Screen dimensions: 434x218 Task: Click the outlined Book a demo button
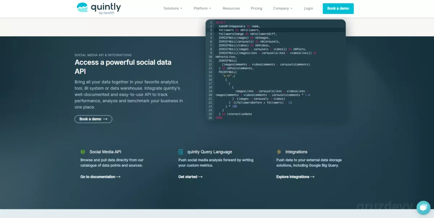pos(93,119)
